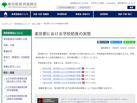137x103 pixels.
Task: Open 公立学校統計調査報告書【進路状況調査編】
Action: (x=16, y=97)
